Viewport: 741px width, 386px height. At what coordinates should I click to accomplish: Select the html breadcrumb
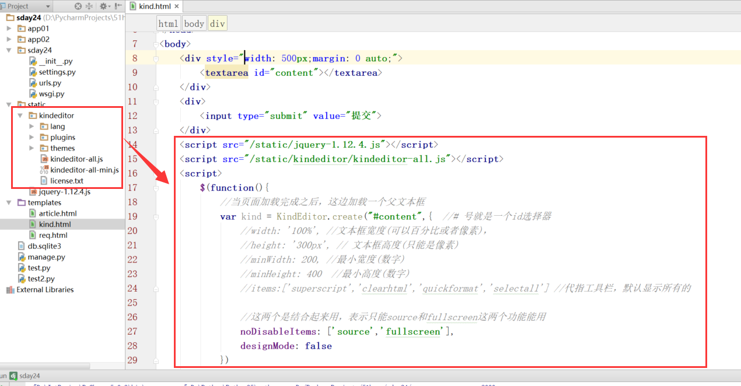pos(168,23)
